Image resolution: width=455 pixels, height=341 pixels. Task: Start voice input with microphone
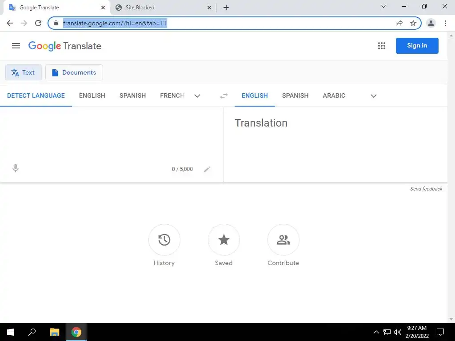pyautogui.click(x=16, y=168)
